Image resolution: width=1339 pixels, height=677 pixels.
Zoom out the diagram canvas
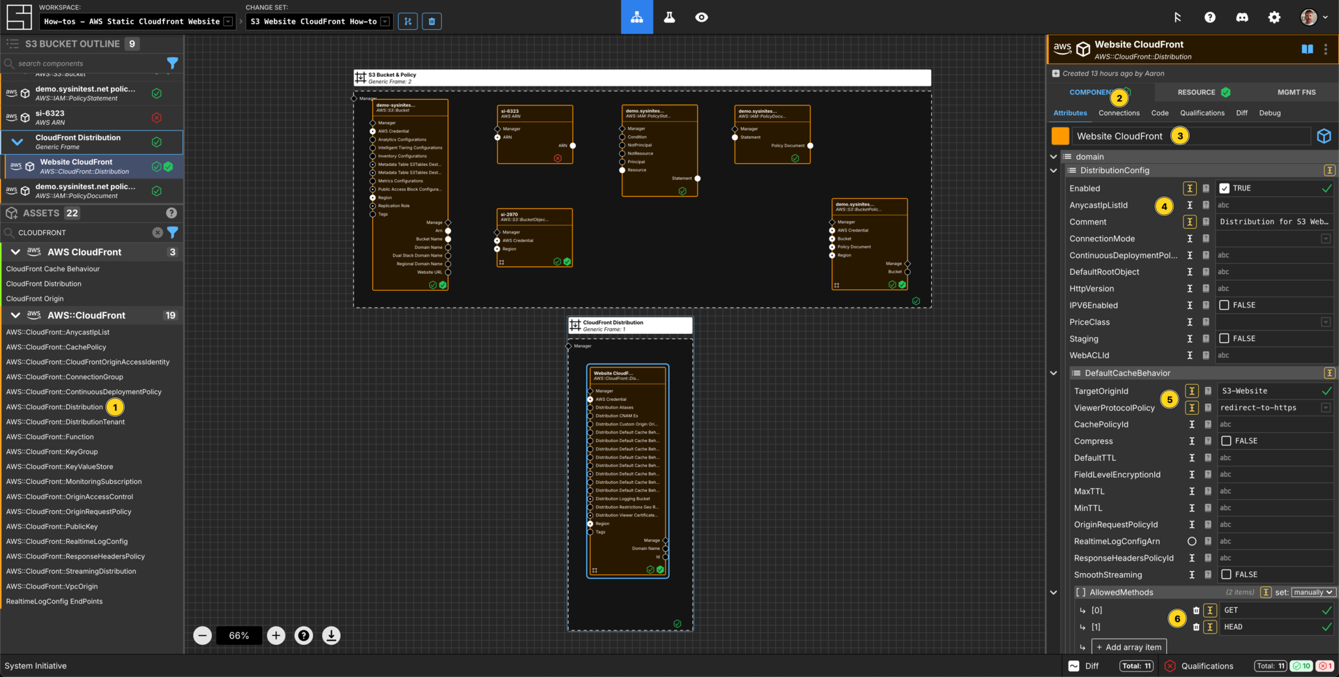click(x=202, y=635)
